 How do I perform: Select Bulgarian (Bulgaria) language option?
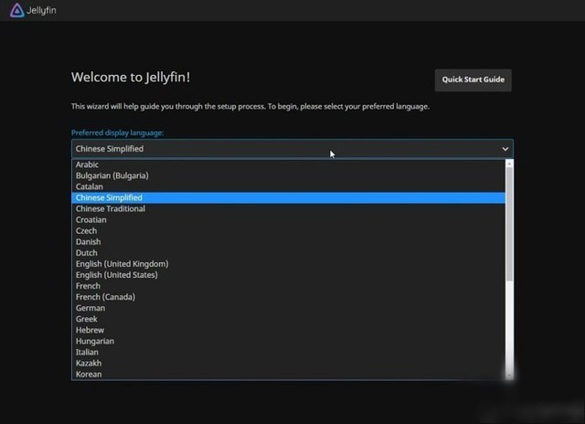pos(288,175)
